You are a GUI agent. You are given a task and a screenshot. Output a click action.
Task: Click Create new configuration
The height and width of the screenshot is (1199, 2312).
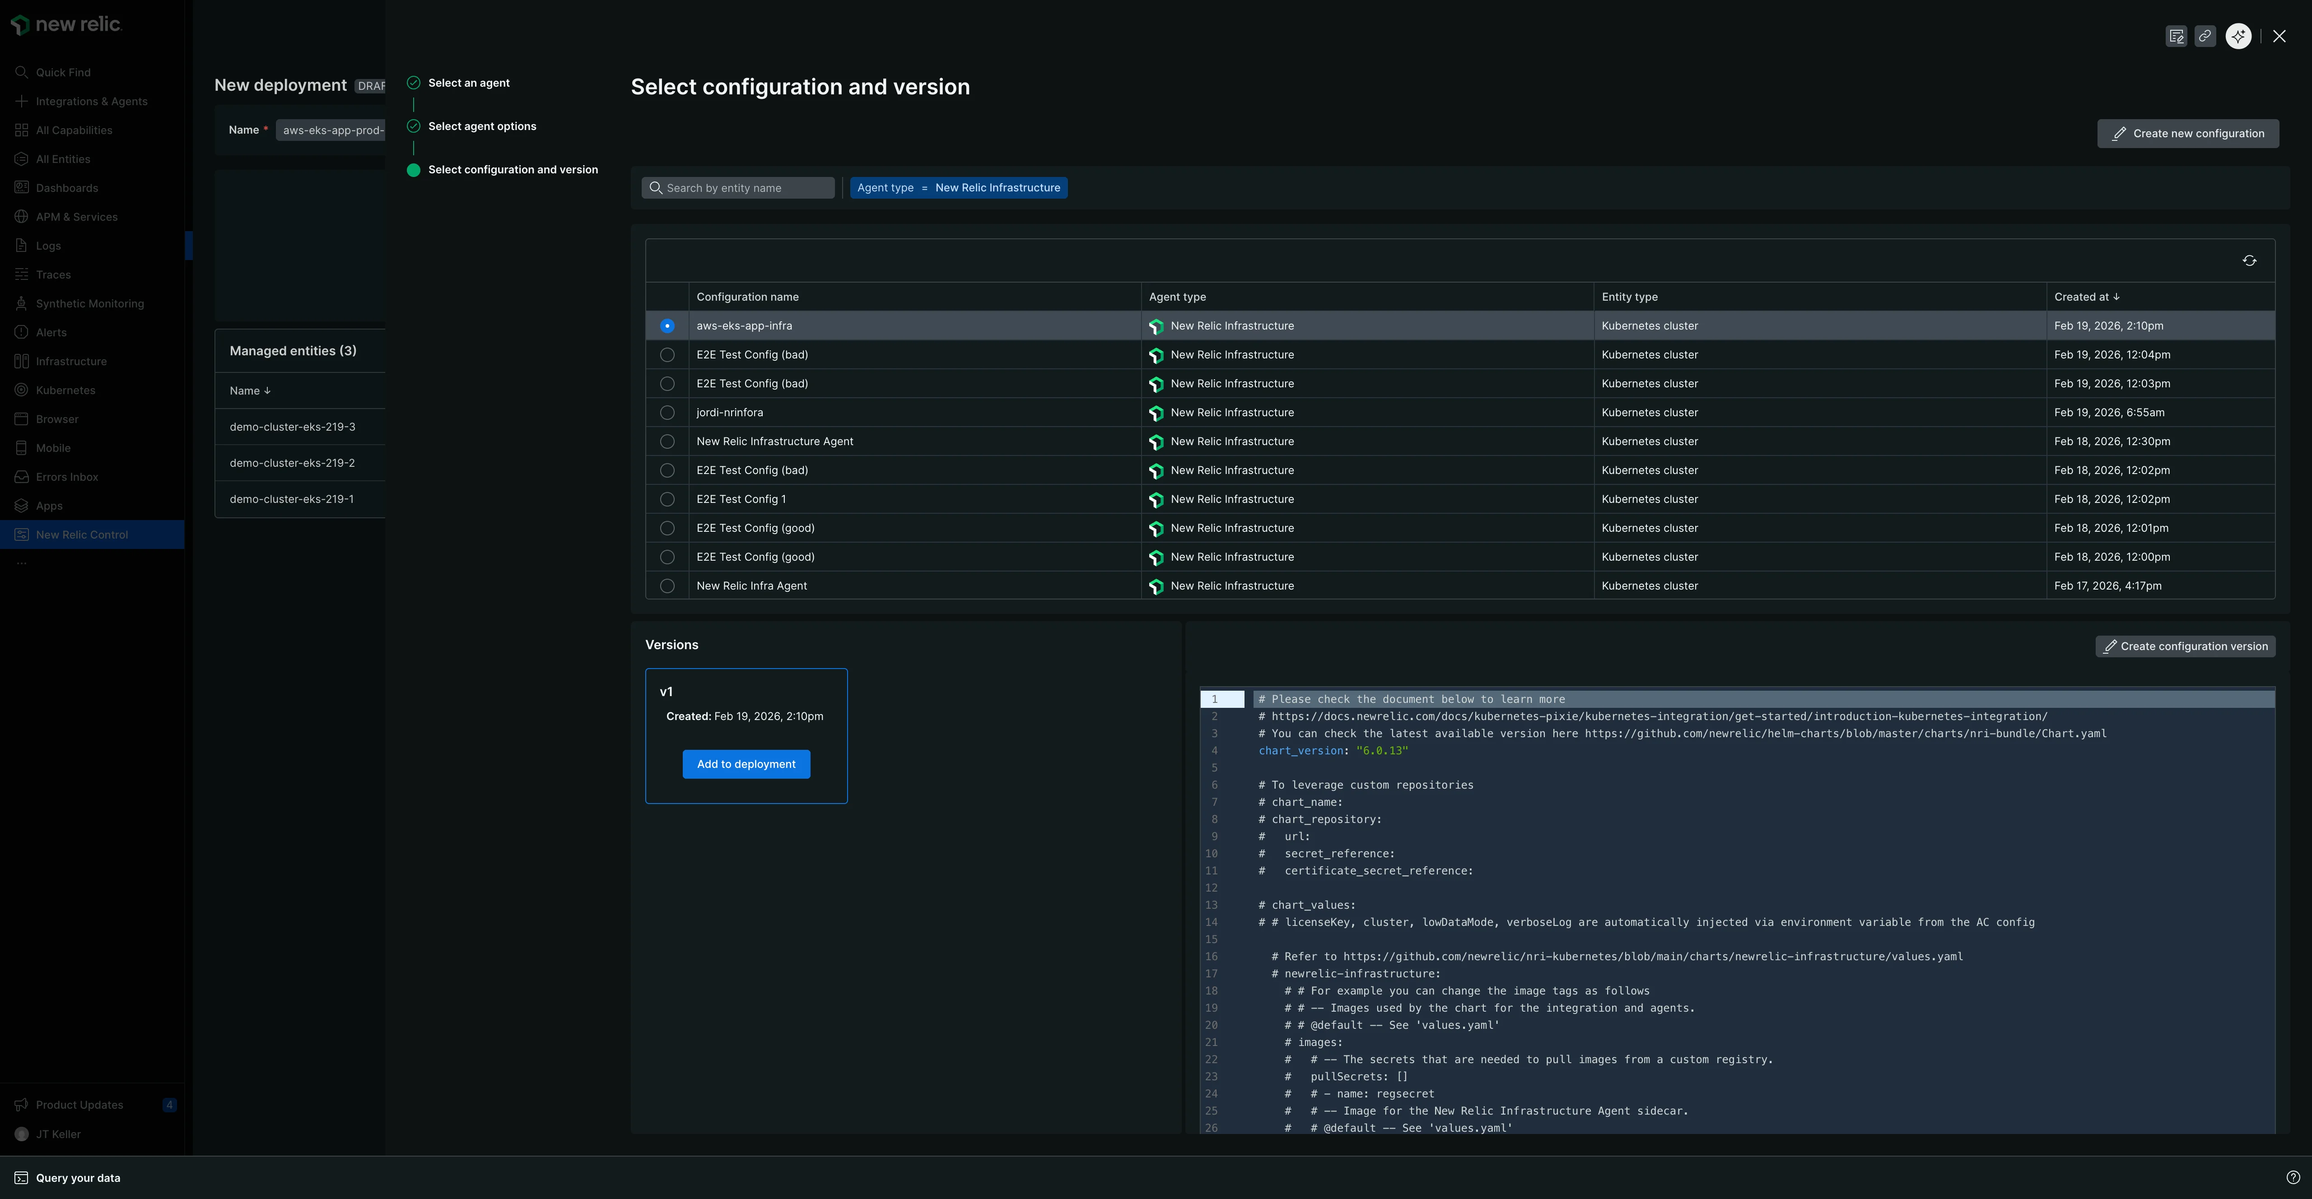(2187, 133)
